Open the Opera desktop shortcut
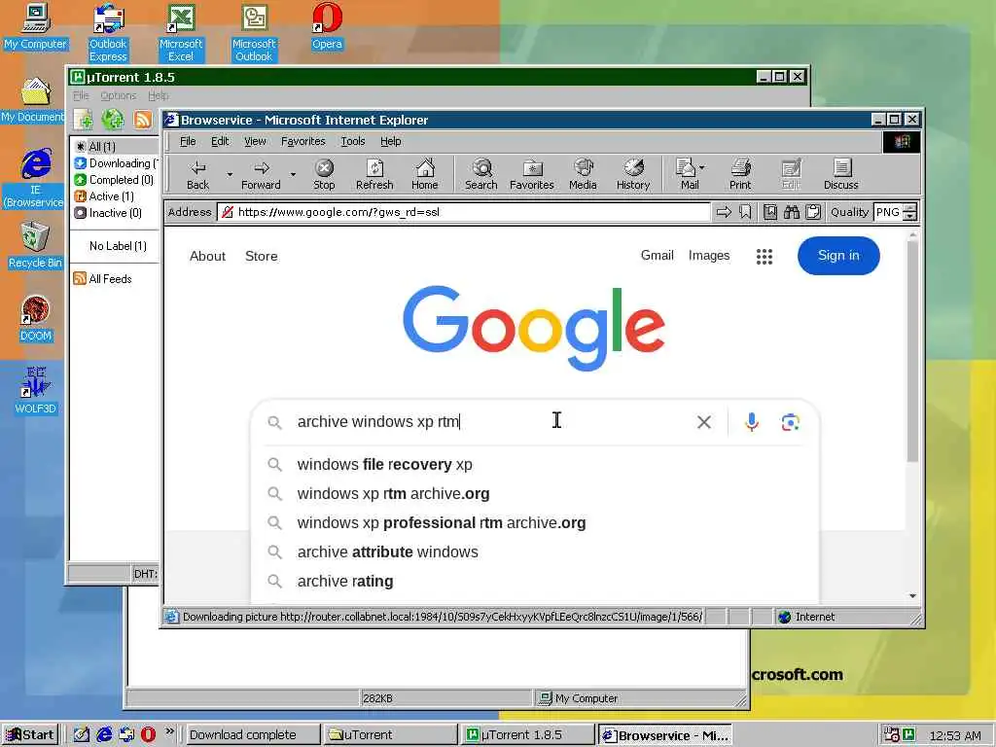The width and height of the screenshot is (996, 747). (327, 26)
